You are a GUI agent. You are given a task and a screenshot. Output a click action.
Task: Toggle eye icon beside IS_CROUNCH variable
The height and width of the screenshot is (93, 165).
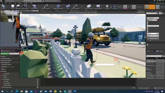pyautogui.click(x=38, y=85)
